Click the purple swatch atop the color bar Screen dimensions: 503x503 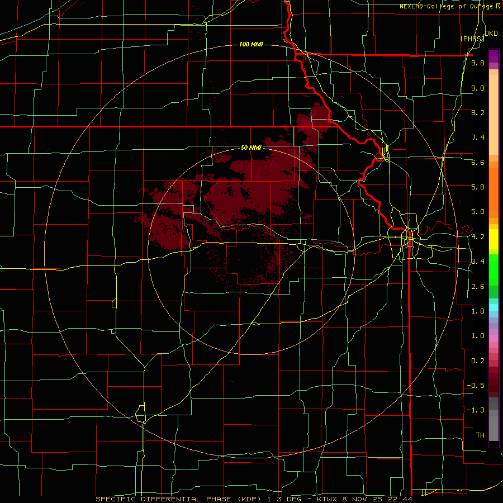pyautogui.click(x=493, y=56)
